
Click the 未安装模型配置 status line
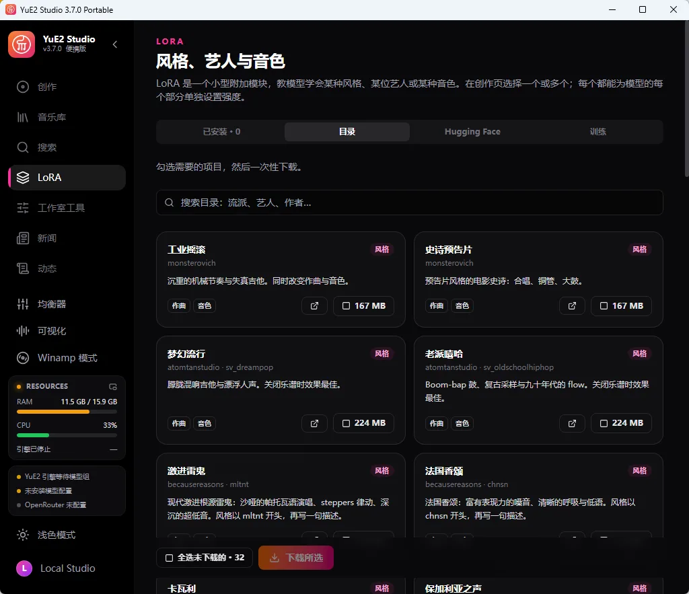[x=44, y=491]
